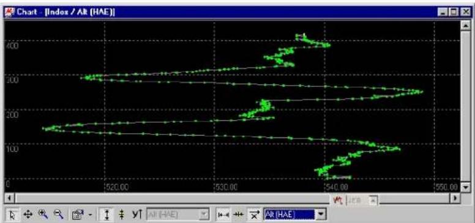Viewport: 475px width, 223px height.
Task: Maximize the Chart window
Action: [x=454, y=12]
